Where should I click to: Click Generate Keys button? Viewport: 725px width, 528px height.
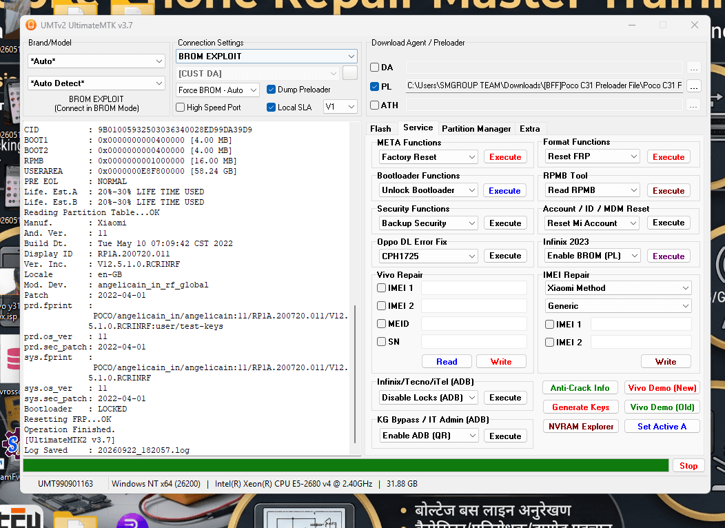point(581,407)
